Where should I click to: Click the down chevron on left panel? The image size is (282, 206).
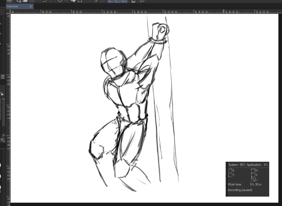pyautogui.click(x=4, y=135)
